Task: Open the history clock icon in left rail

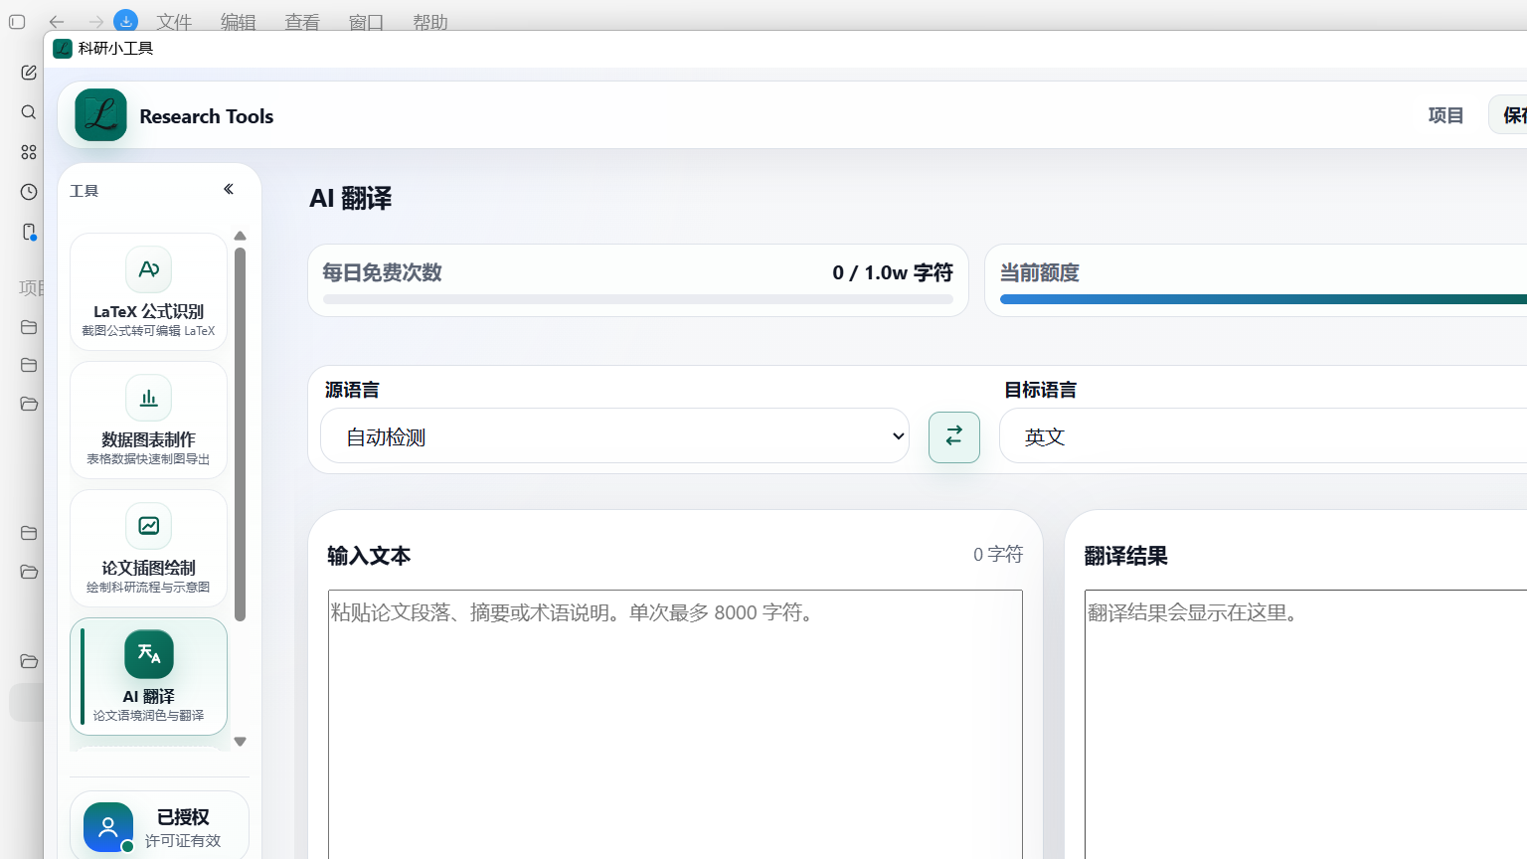Action: coord(29,192)
